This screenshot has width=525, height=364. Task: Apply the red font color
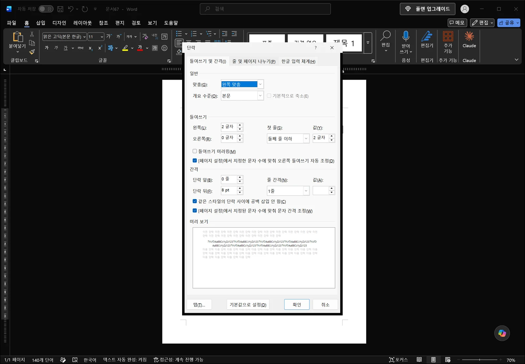click(140, 48)
